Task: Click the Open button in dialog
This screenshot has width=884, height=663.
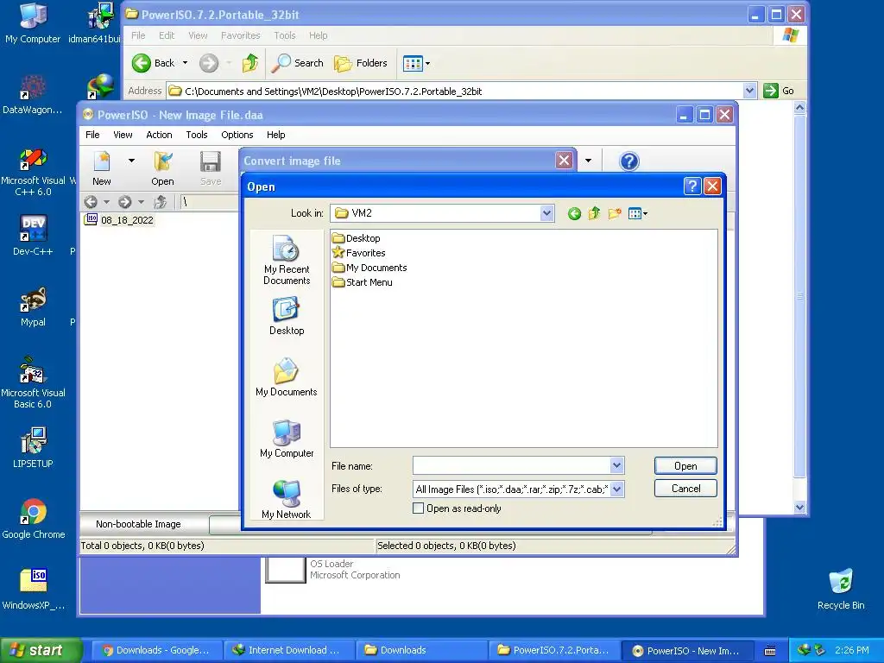Action: pos(685,465)
